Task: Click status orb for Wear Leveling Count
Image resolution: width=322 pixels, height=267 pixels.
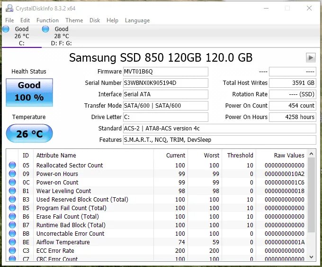Action: point(12,191)
